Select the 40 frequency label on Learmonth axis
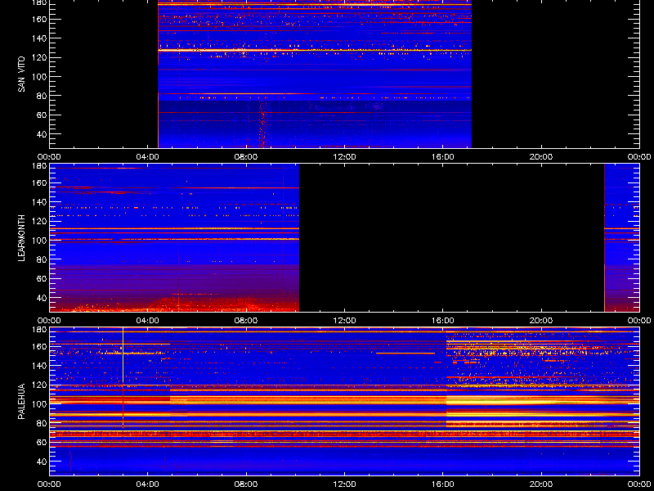This screenshot has width=654, height=491. pos(43,298)
